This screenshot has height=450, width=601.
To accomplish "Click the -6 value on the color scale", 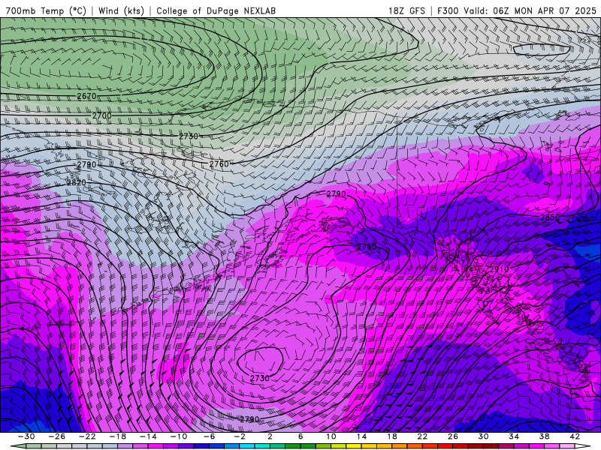I will (x=210, y=436).
